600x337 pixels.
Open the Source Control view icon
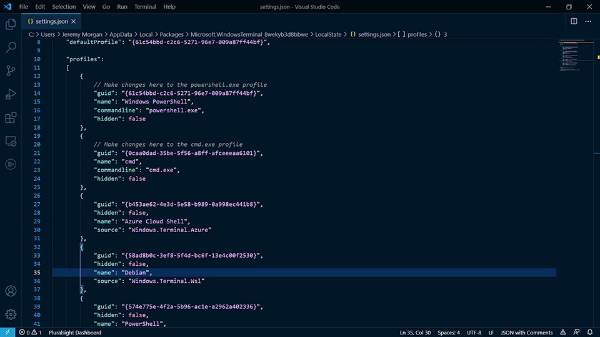point(11,71)
